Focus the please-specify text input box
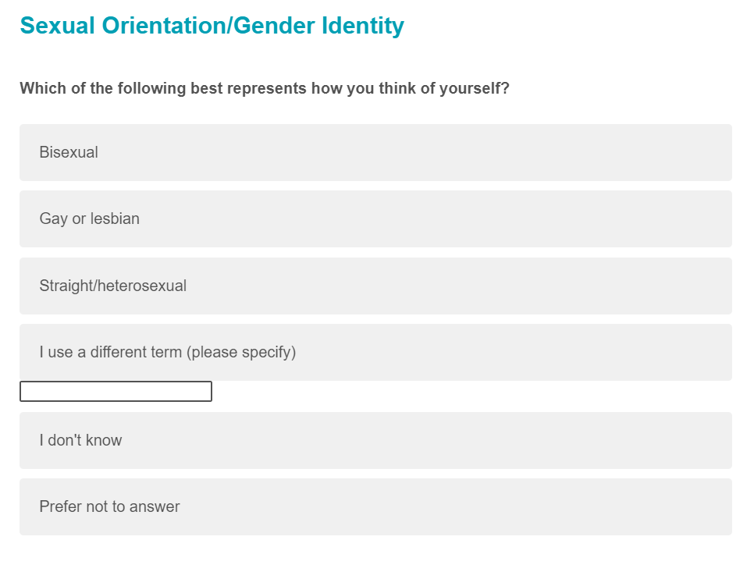The width and height of the screenshot is (747, 572). [x=116, y=392]
